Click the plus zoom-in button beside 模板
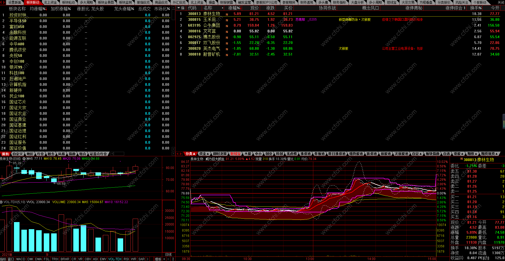505x261 pixels. tap(164, 259)
